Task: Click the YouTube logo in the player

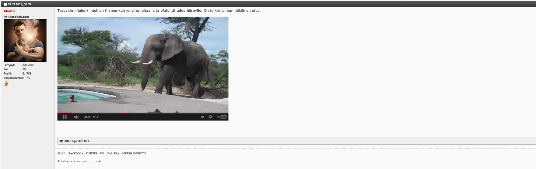Action: point(221,117)
